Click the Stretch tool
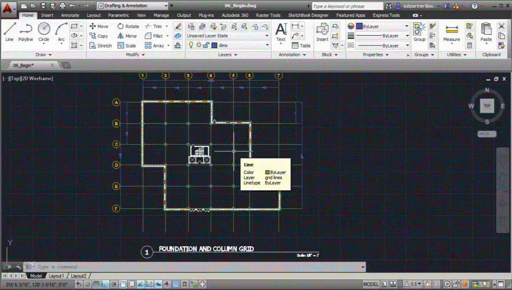The height and width of the screenshot is (290, 512). (x=100, y=46)
